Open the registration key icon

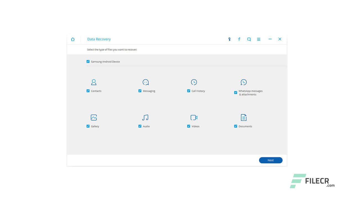[229, 39]
